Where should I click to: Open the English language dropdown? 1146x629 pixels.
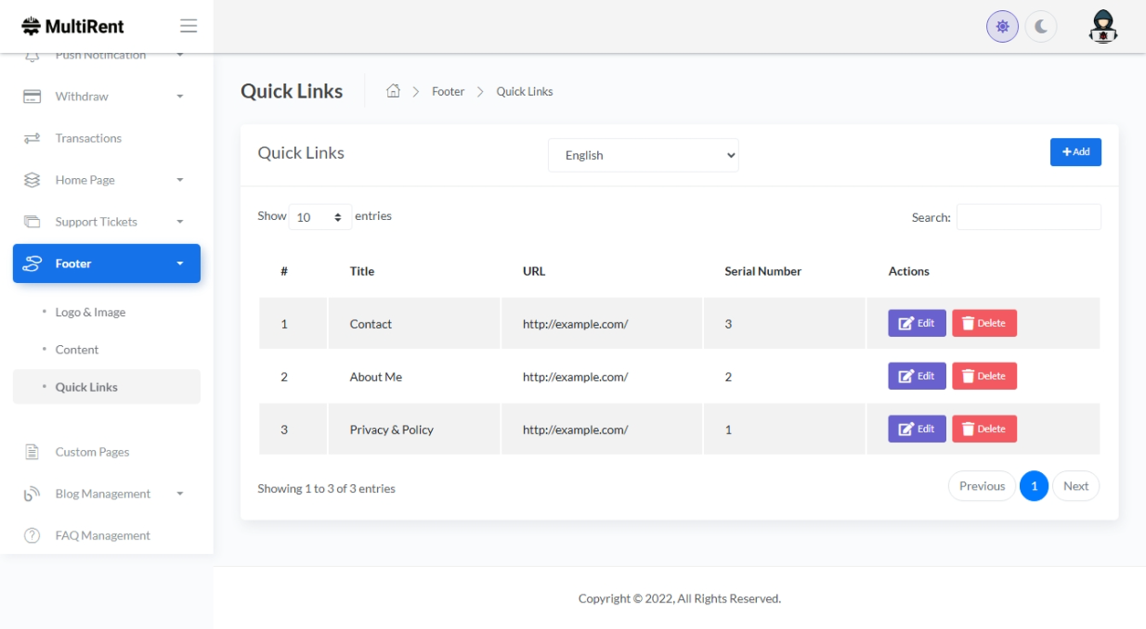(643, 155)
